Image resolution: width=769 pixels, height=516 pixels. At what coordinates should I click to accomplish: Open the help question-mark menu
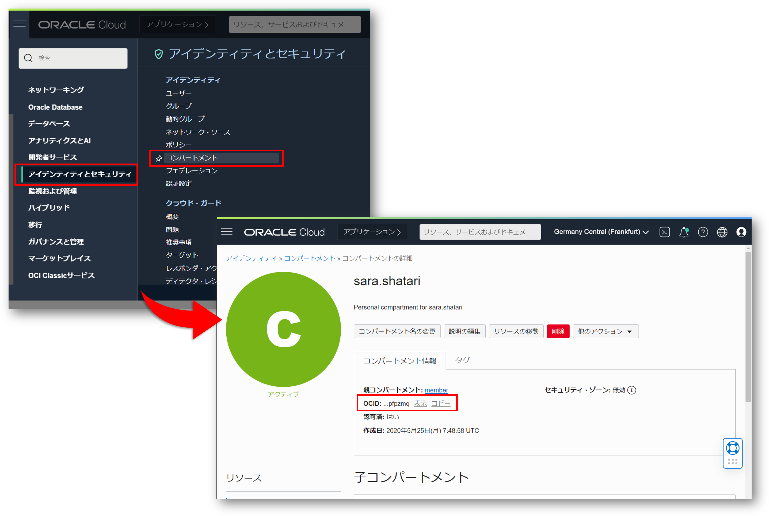(703, 232)
